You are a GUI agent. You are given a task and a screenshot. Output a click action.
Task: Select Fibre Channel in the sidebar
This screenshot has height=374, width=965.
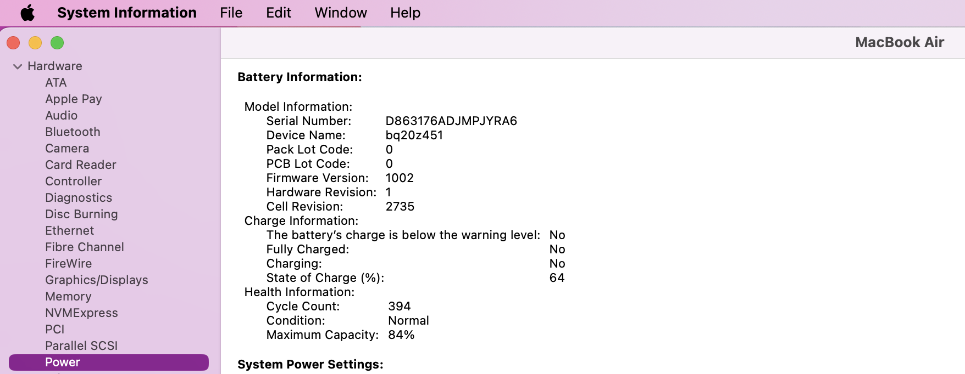coord(85,247)
